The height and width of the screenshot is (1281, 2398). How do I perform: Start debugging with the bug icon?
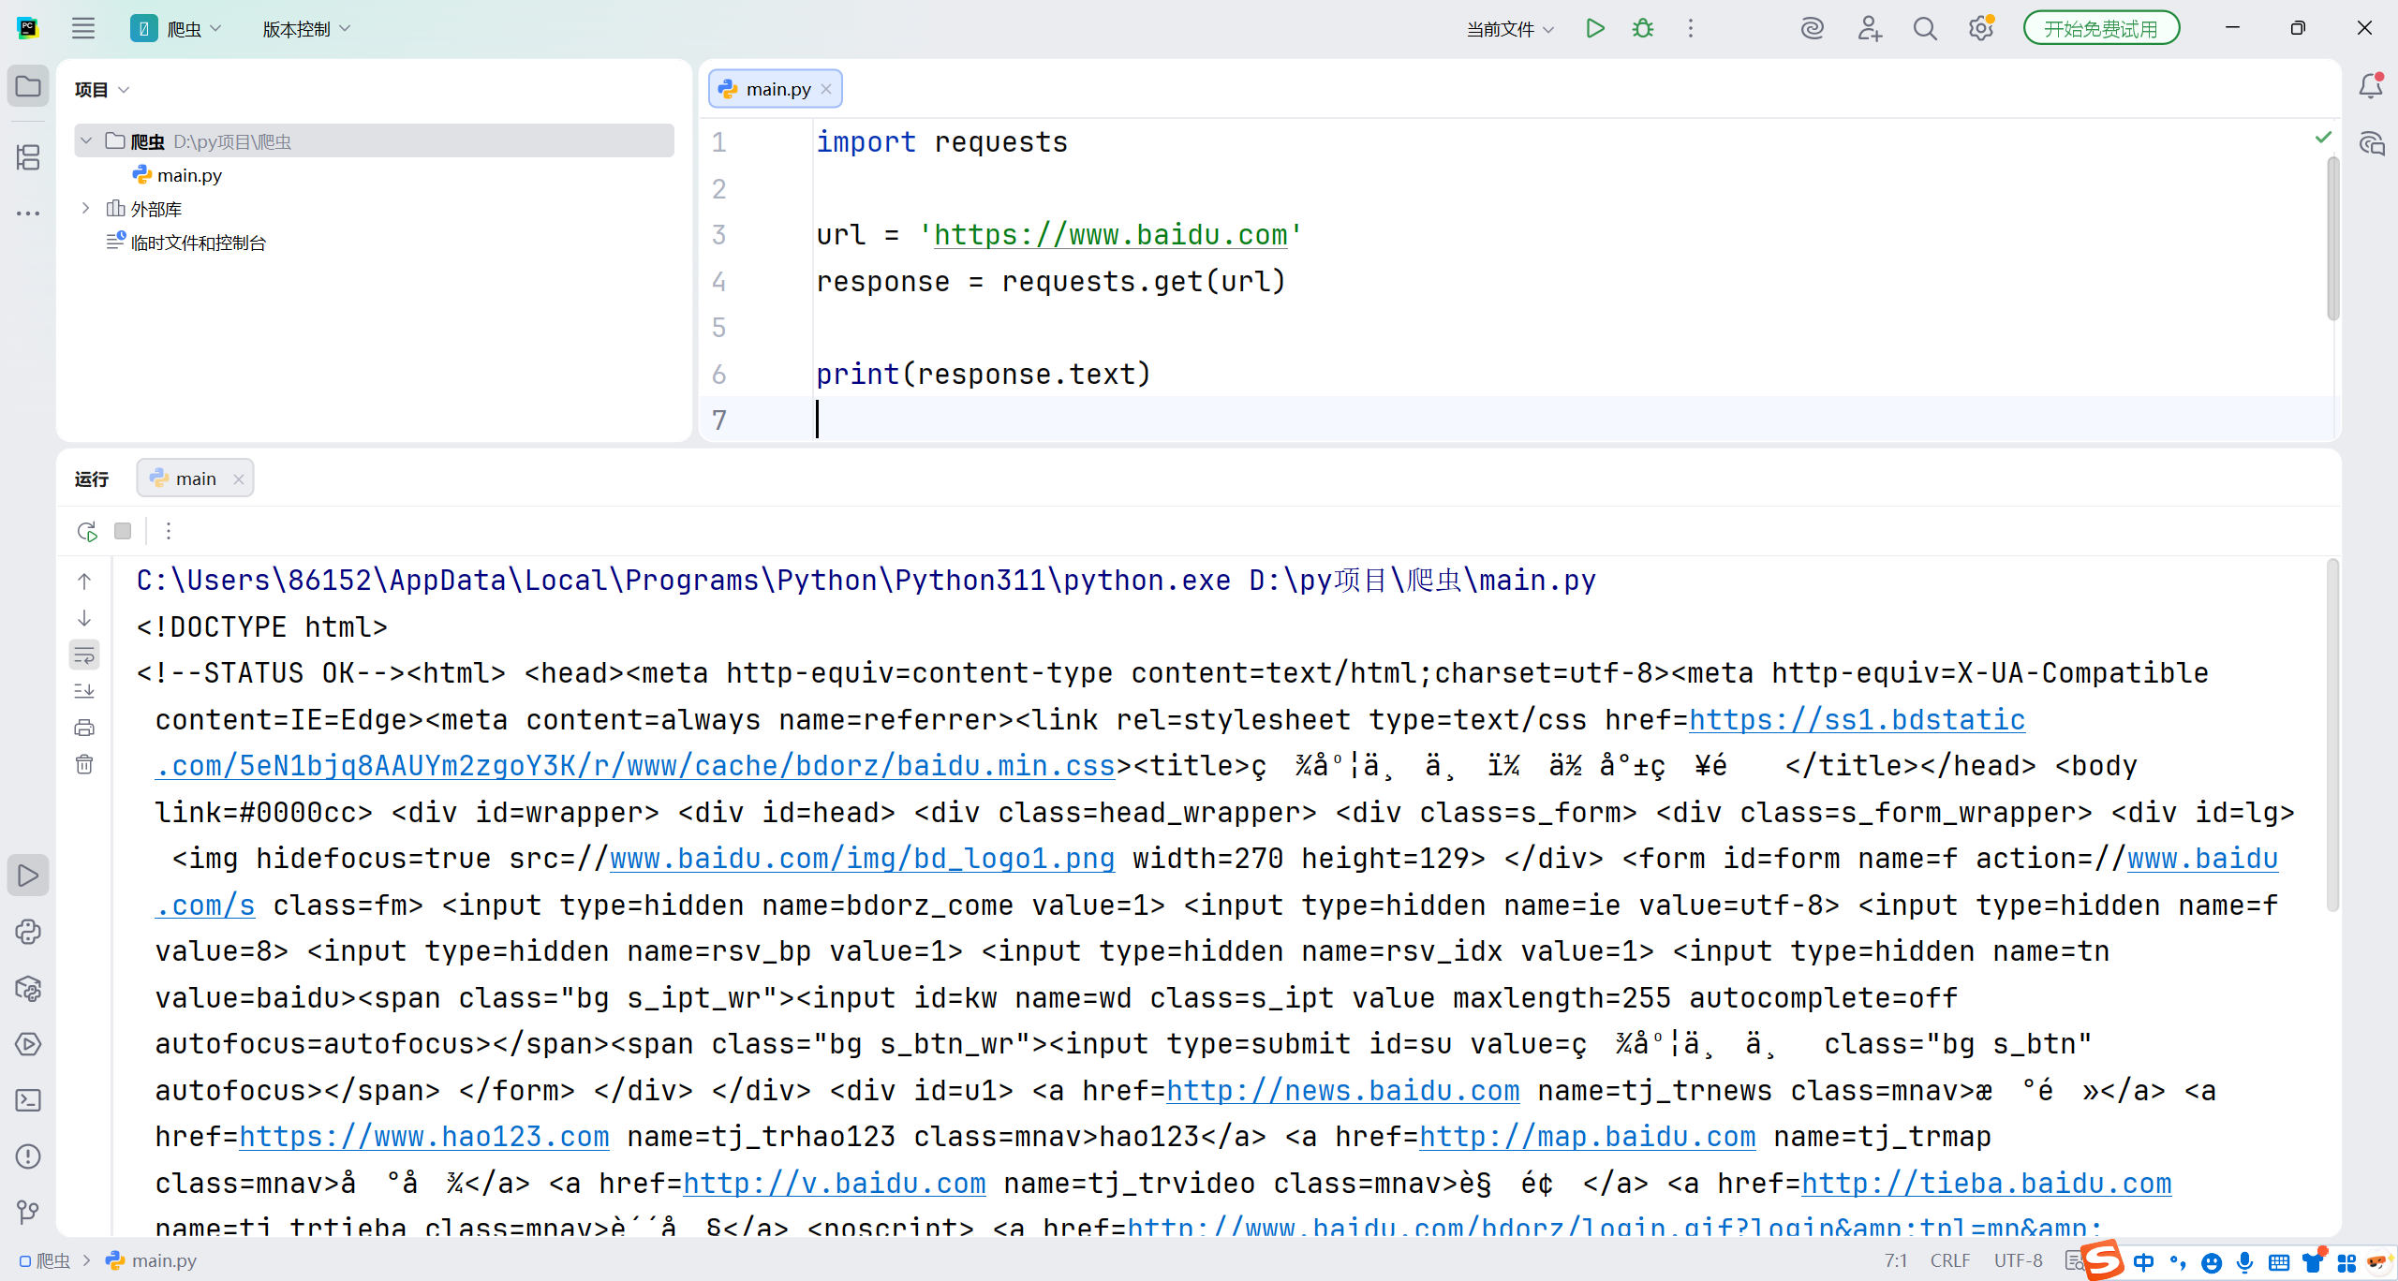pos(1643,28)
